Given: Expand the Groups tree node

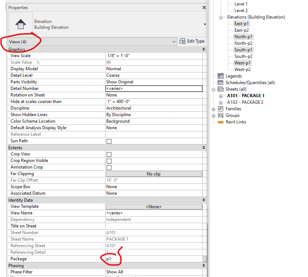Looking at the screenshot, I should 213,116.
